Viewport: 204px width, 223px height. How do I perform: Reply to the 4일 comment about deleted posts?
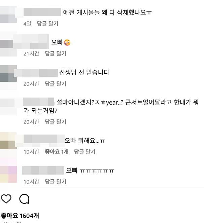[x=47, y=24]
